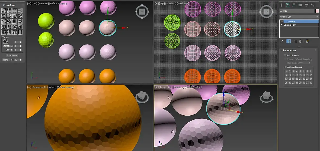Remove modifier with the trash icon
Image resolution: width=320 pixels, height=151 pixels.
[300, 41]
